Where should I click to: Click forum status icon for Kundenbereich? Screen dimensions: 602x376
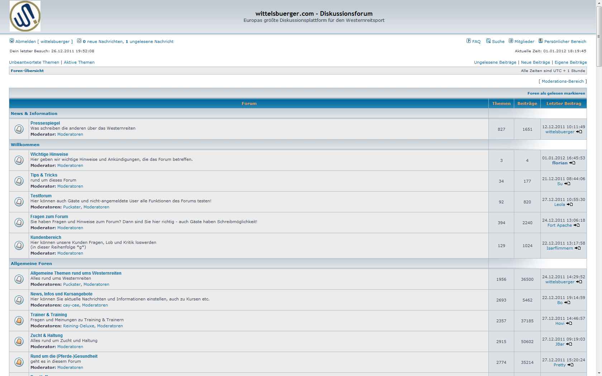pos(19,245)
